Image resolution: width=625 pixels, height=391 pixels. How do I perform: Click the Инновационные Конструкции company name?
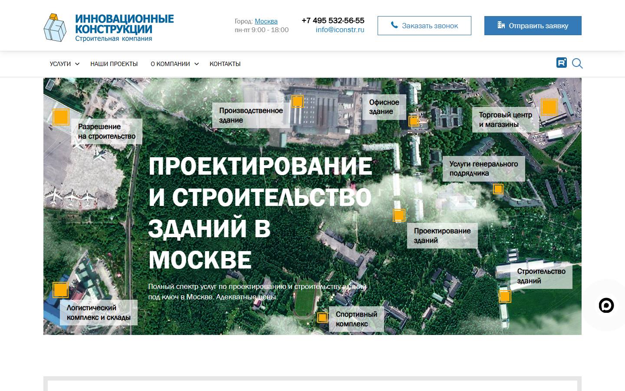point(125,24)
